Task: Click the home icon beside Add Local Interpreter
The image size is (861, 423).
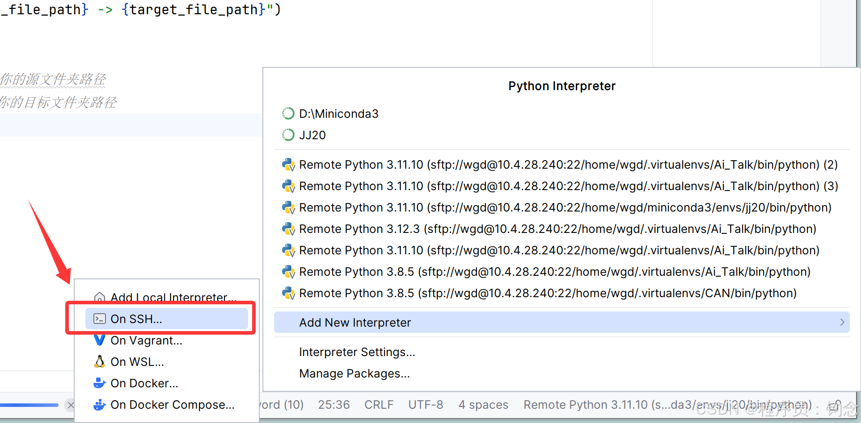Action: [99, 297]
